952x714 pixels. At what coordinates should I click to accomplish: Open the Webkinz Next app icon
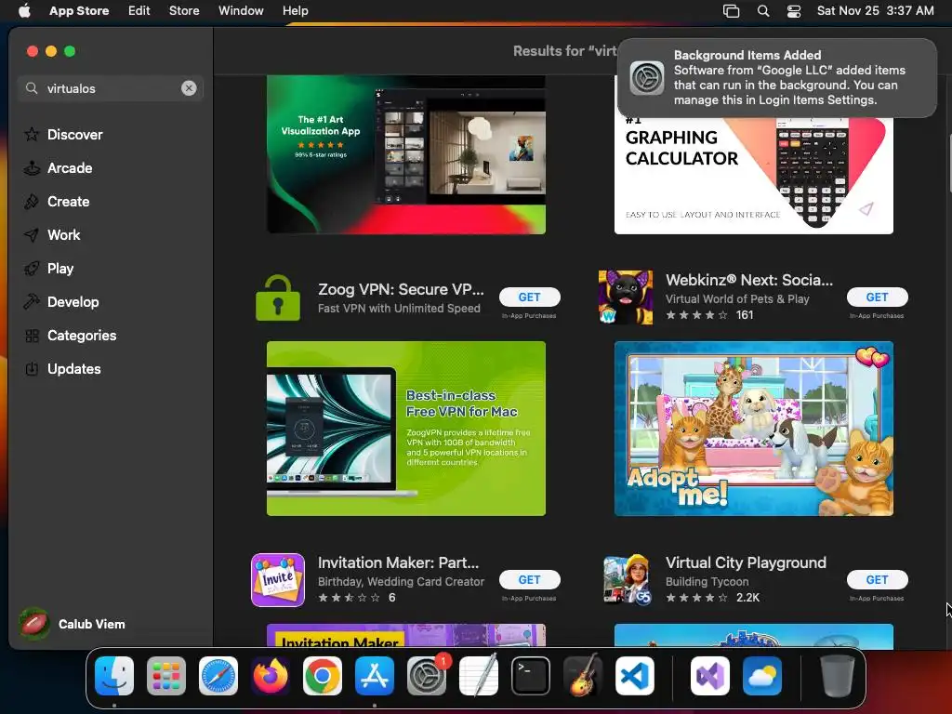point(626,297)
